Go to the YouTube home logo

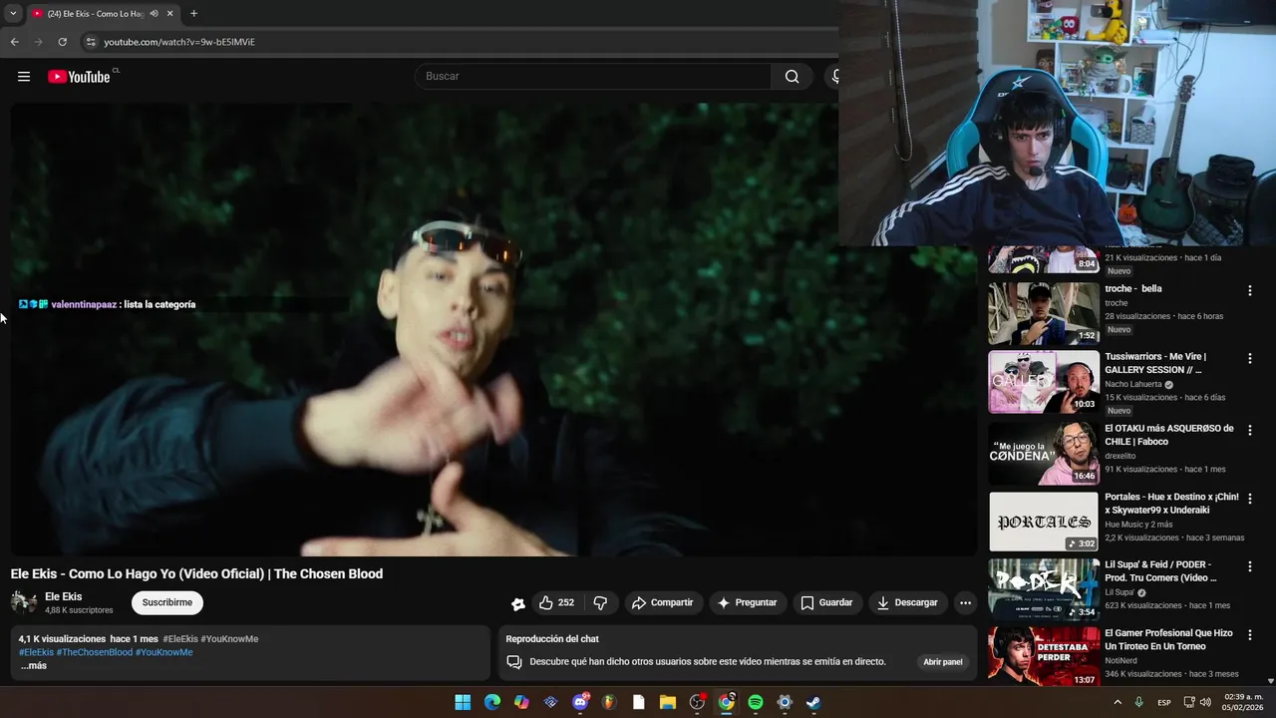[79, 77]
